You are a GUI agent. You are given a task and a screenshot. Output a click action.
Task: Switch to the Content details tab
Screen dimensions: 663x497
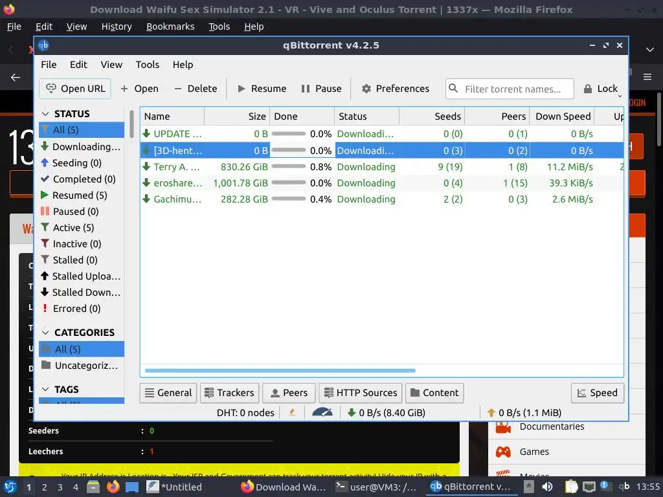(x=434, y=393)
